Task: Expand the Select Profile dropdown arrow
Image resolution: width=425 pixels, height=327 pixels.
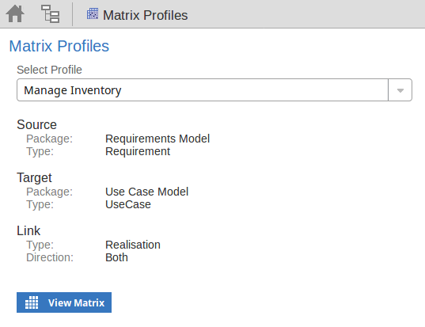Action: (x=400, y=90)
